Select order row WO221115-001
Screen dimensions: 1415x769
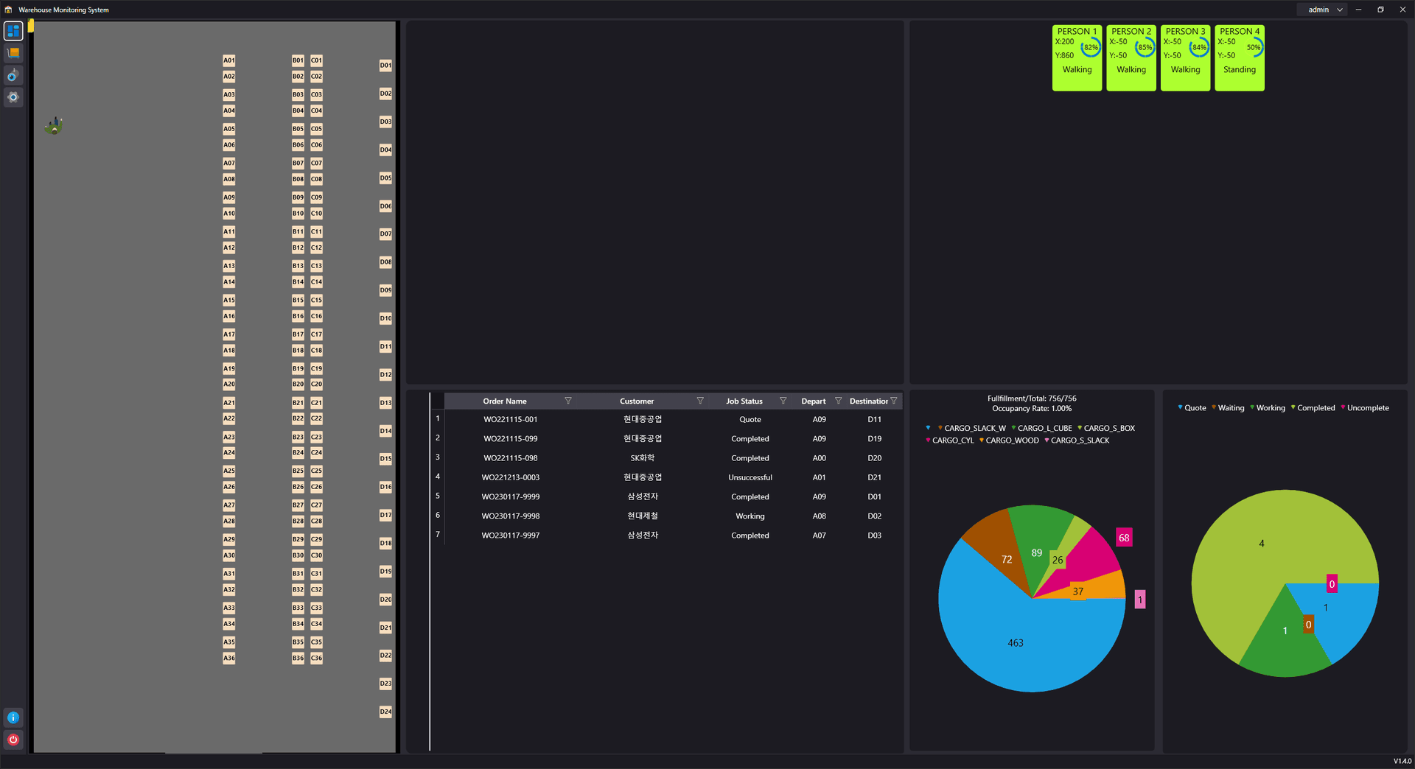510,419
